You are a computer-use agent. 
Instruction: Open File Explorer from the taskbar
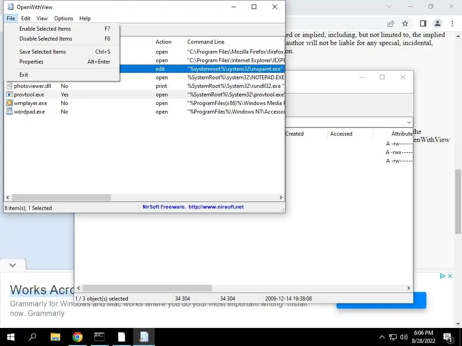point(55,337)
